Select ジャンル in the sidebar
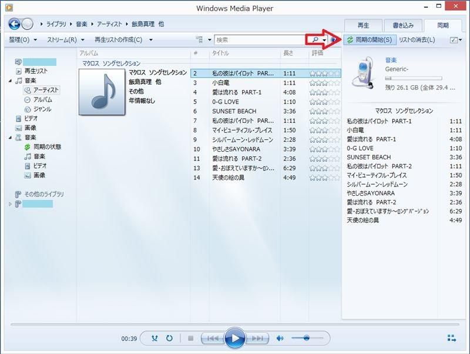470x354 pixels. (x=42, y=109)
